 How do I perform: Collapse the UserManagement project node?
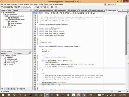pos(1,12)
